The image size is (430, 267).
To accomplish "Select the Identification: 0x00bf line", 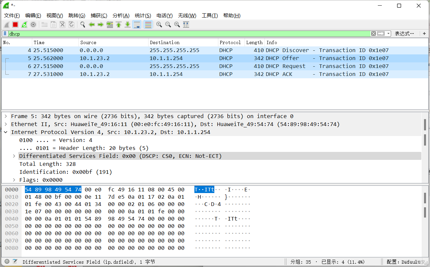I will click(66, 172).
